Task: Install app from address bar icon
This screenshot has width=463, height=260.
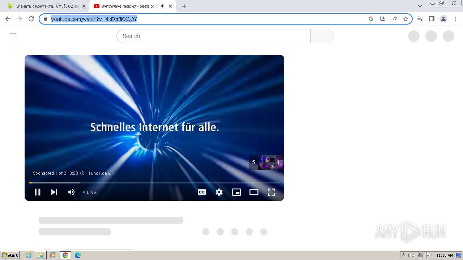Action: click(383, 19)
